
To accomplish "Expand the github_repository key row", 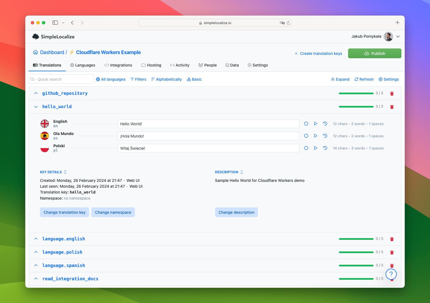I will click(x=36, y=93).
